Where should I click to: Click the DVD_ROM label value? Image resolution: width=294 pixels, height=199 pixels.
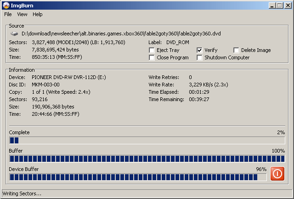[178, 42]
